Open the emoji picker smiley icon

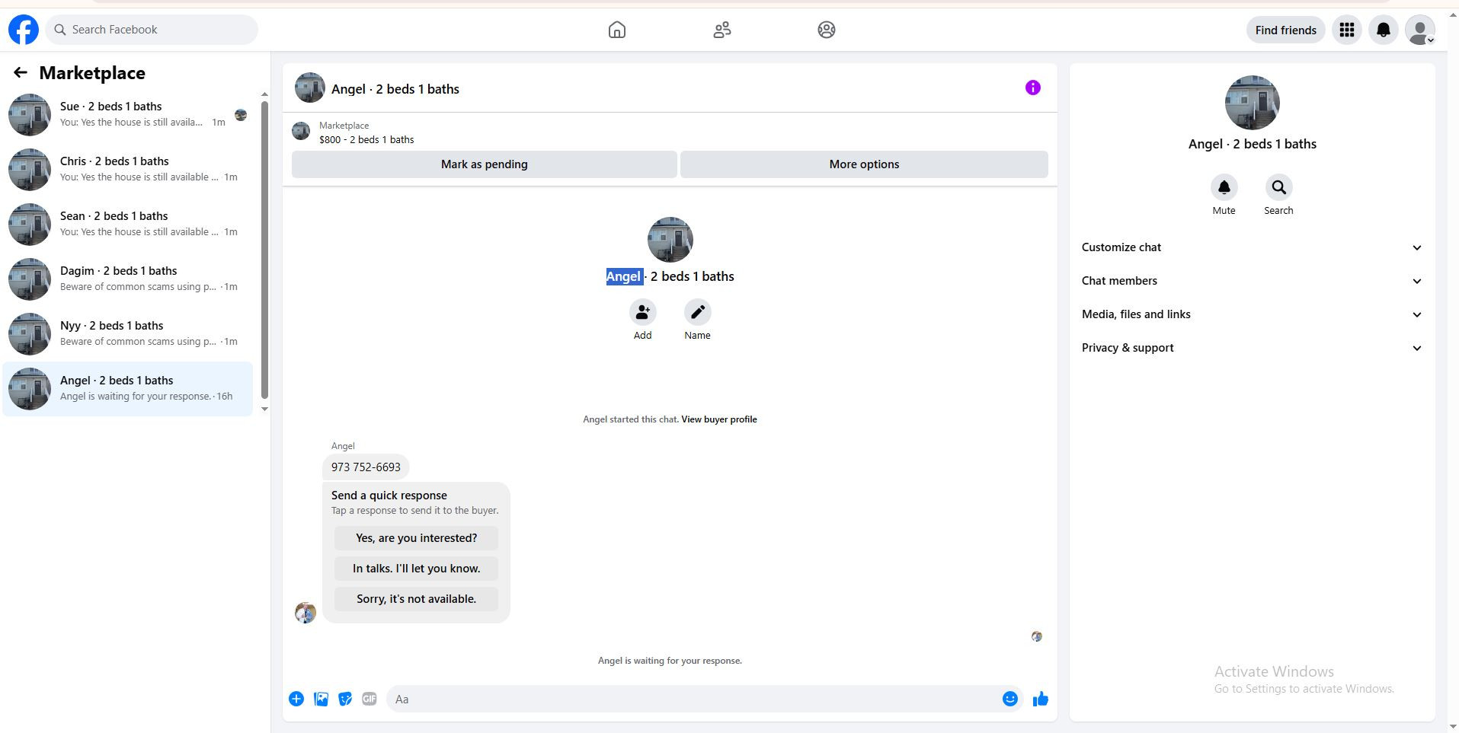pyautogui.click(x=1010, y=699)
